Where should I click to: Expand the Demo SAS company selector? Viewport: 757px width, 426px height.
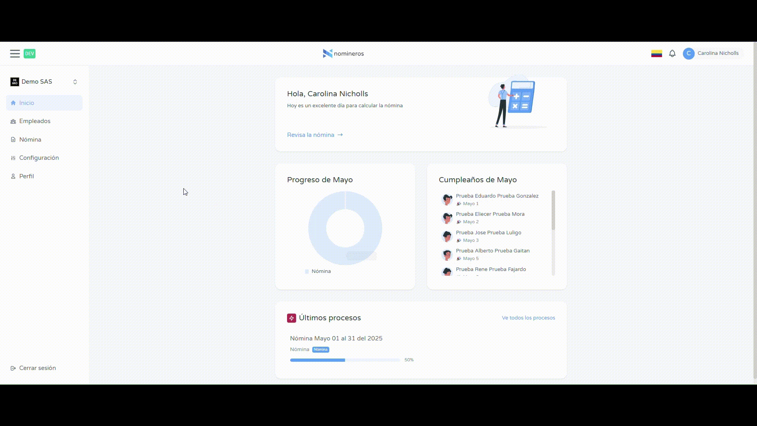coord(75,82)
